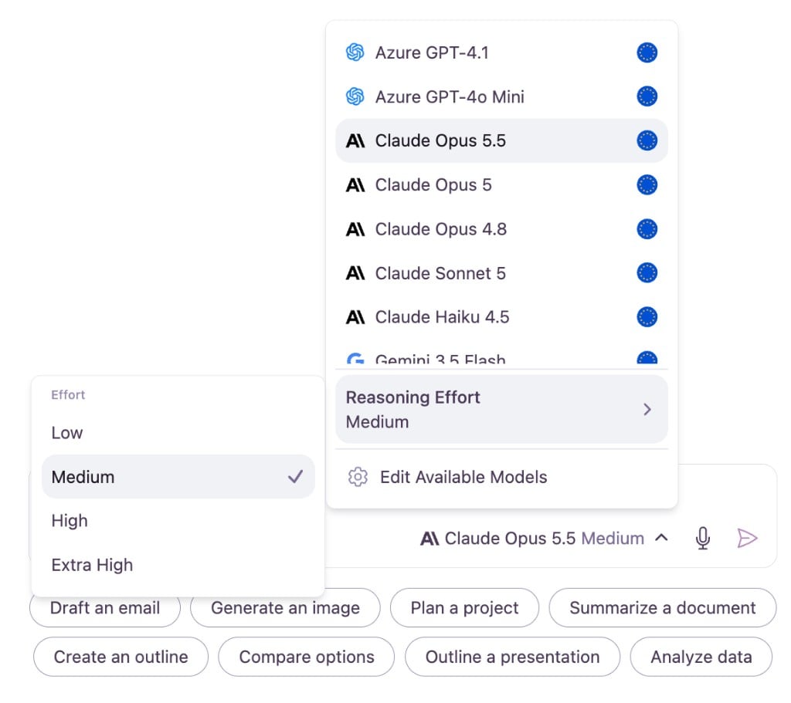The height and width of the screenshot is (703, 791).
Task: Click the checkmark on the Medium effort row
Action: [295, 477]
